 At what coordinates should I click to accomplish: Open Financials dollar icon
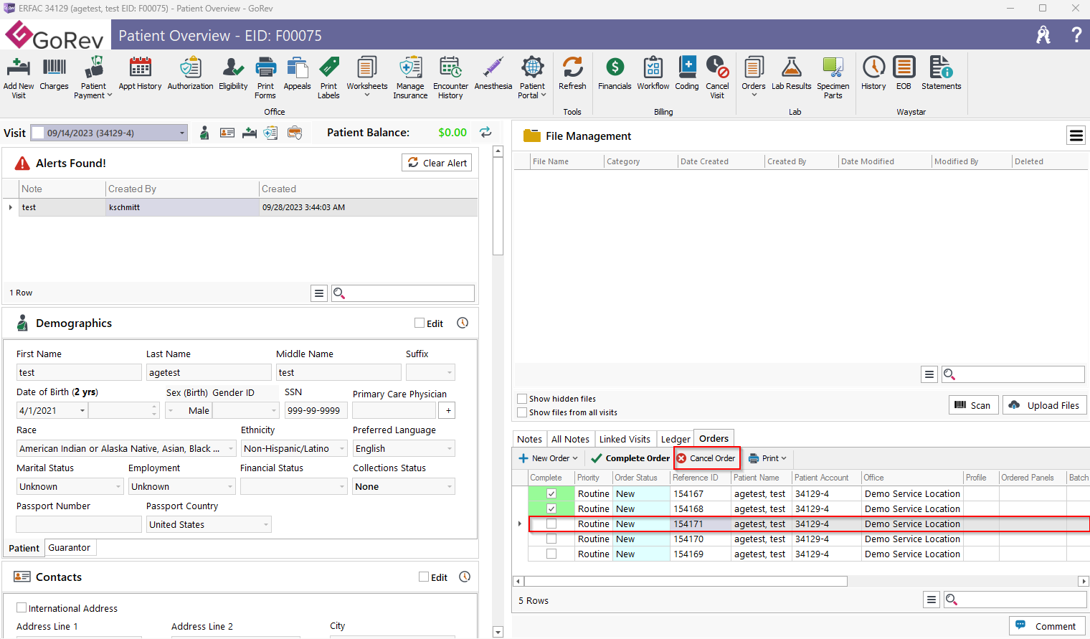(x=615, y=74)
